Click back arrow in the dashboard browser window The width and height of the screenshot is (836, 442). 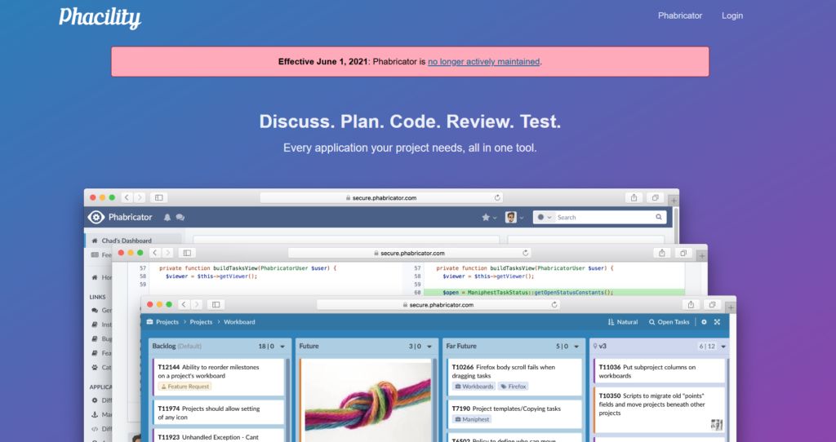coord(127,197)
